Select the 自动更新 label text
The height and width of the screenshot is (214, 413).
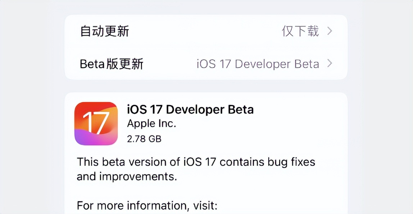[x=104, y=32]
